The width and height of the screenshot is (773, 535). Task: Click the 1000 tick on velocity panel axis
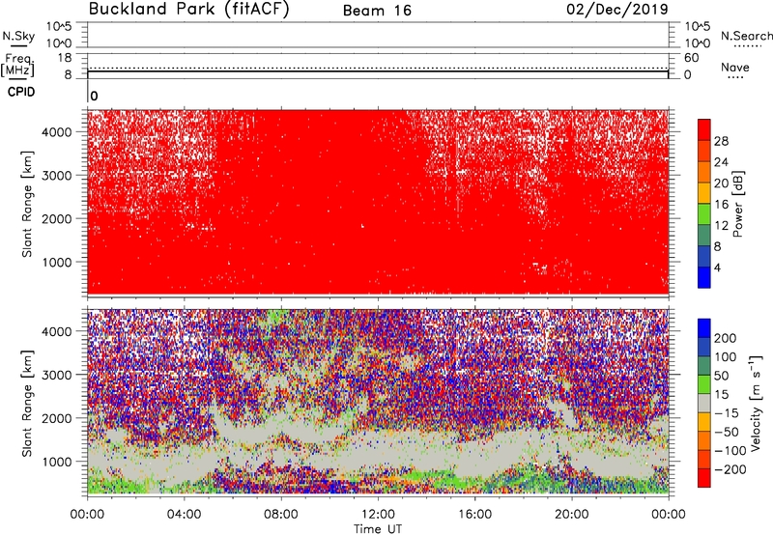point(57,462)
